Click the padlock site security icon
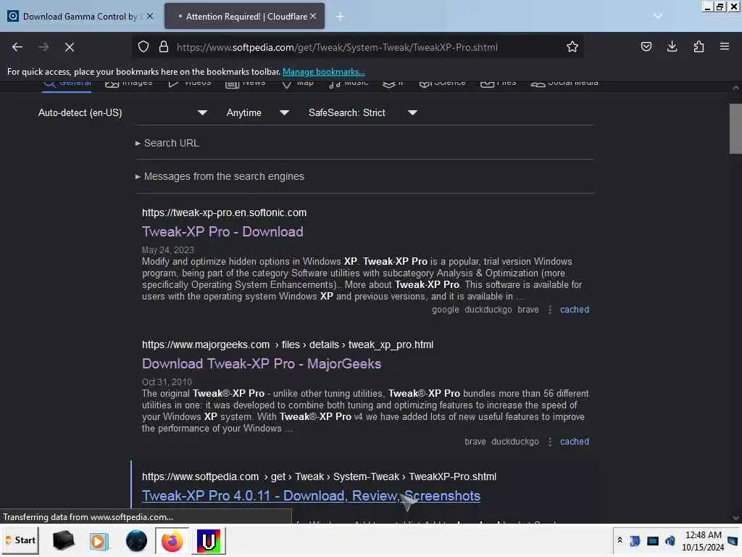This screenshot has height=557, width=742. [x=164, y=47]
